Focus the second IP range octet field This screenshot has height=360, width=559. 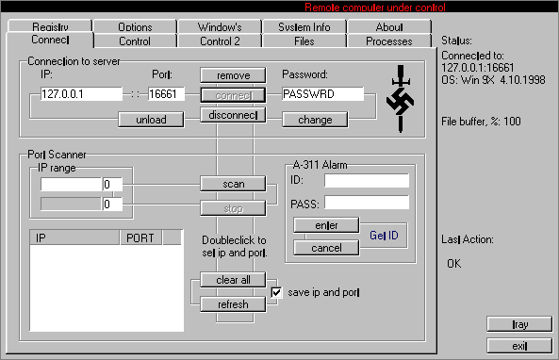[x=112, y=205]
